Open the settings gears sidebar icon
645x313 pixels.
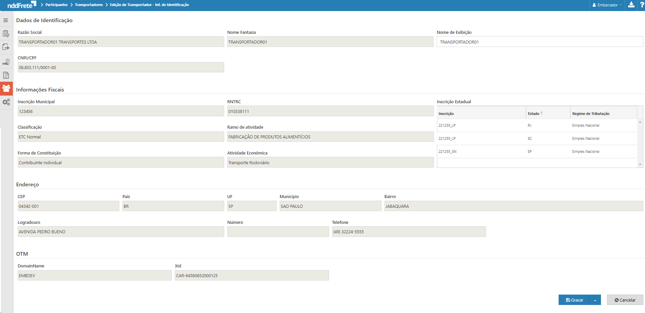click(x=6, y=102)
